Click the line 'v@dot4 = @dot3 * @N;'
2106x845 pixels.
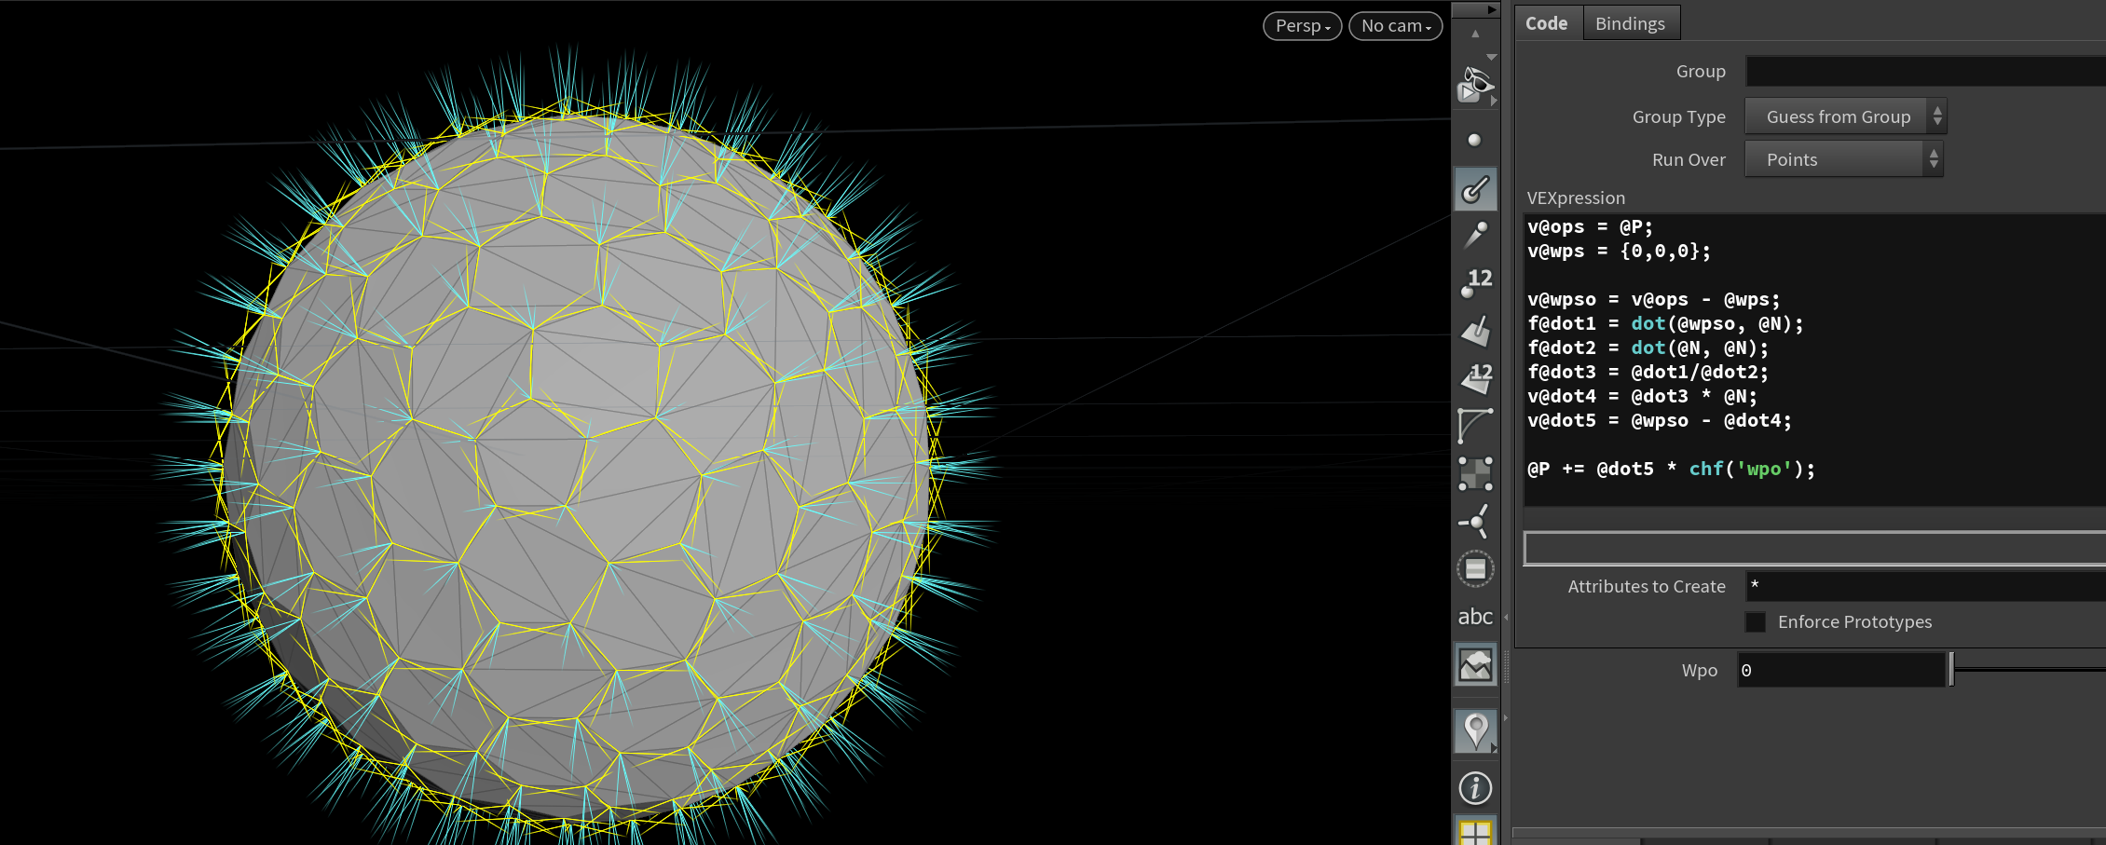tap(1642, 396)
